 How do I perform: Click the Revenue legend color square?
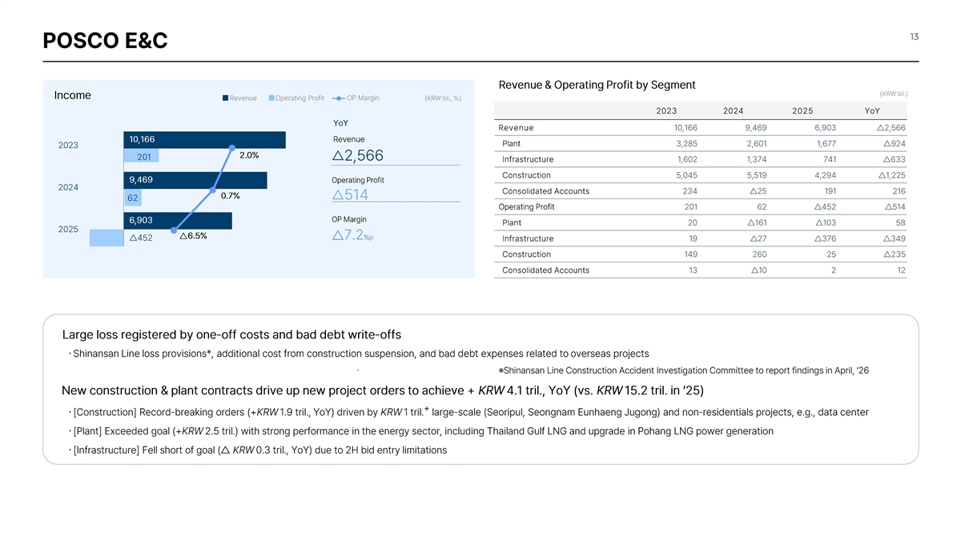224,98
